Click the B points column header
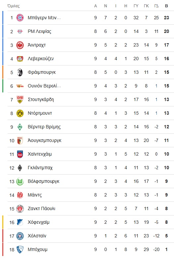This screenshot has height=260, width=174. [166, 6]
